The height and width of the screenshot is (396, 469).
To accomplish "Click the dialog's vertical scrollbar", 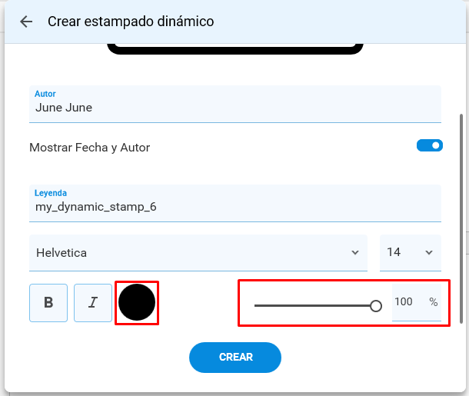I will point(461,218).
